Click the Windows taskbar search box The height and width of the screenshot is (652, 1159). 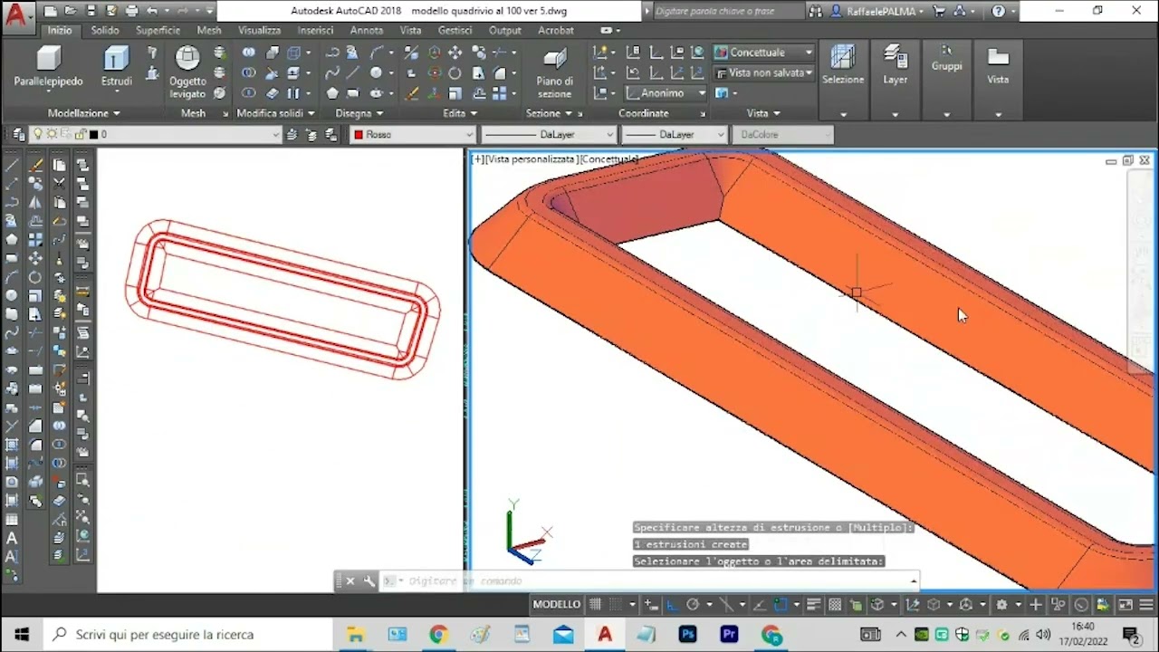tap(187, 634)
